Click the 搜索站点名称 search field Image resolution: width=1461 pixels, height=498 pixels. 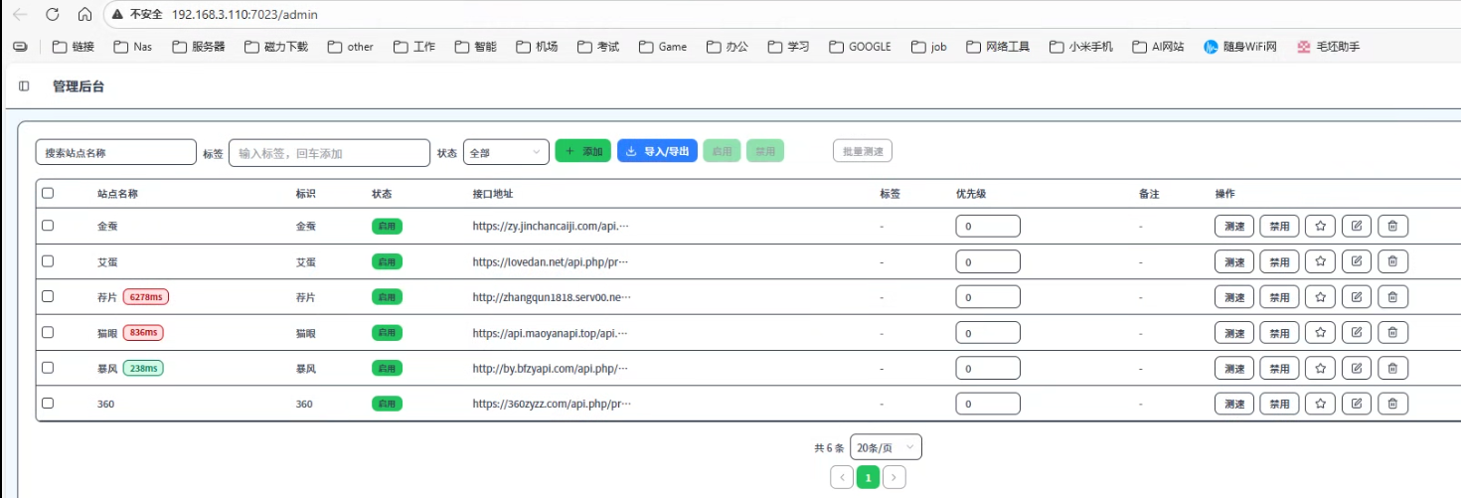[115, 152]
